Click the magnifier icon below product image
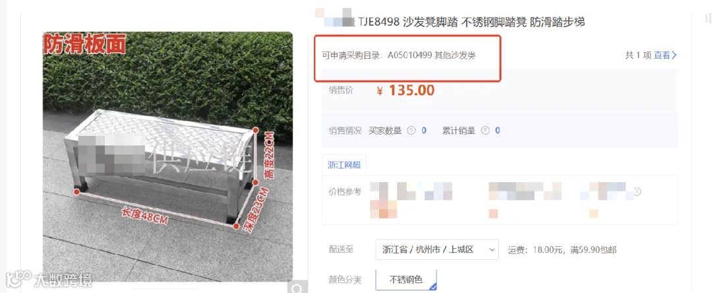The image size is (712, 293). [x=297, y=288]
